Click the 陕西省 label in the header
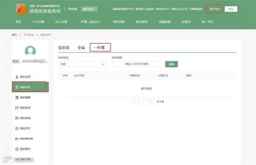This screenshot has width=256, height=165. tap(72, 9)
